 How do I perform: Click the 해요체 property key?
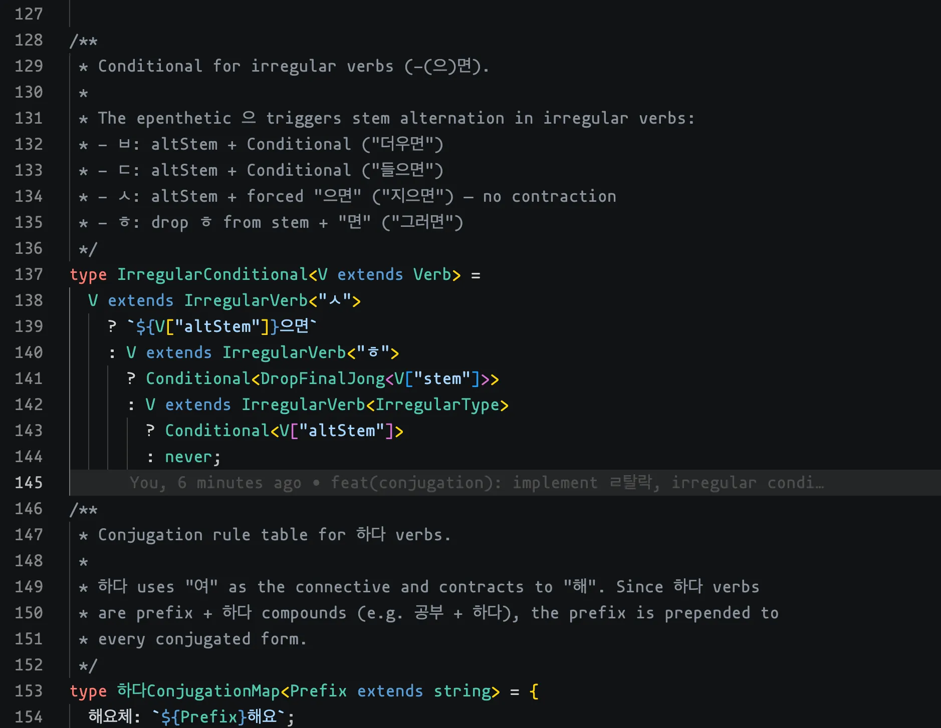[110, 717]
